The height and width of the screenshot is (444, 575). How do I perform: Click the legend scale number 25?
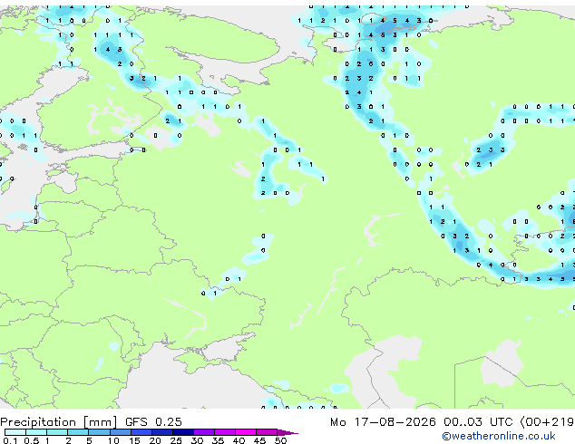(x=176, y=440)
